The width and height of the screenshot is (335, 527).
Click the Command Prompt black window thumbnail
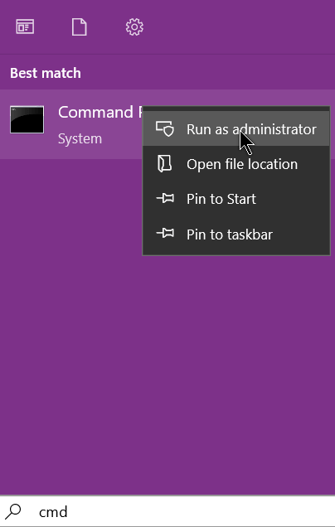pos(27,119)
